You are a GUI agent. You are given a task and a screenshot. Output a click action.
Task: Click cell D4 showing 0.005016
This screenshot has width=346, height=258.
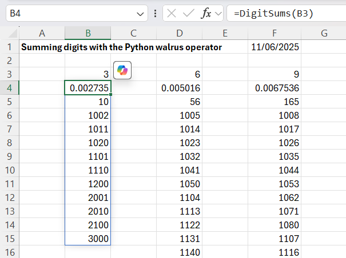point(180,88)
